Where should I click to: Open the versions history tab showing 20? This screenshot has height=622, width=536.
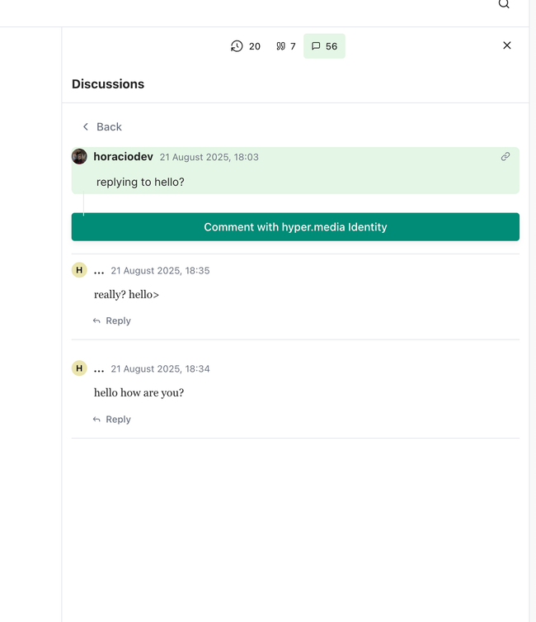click(x=246, y=46)
